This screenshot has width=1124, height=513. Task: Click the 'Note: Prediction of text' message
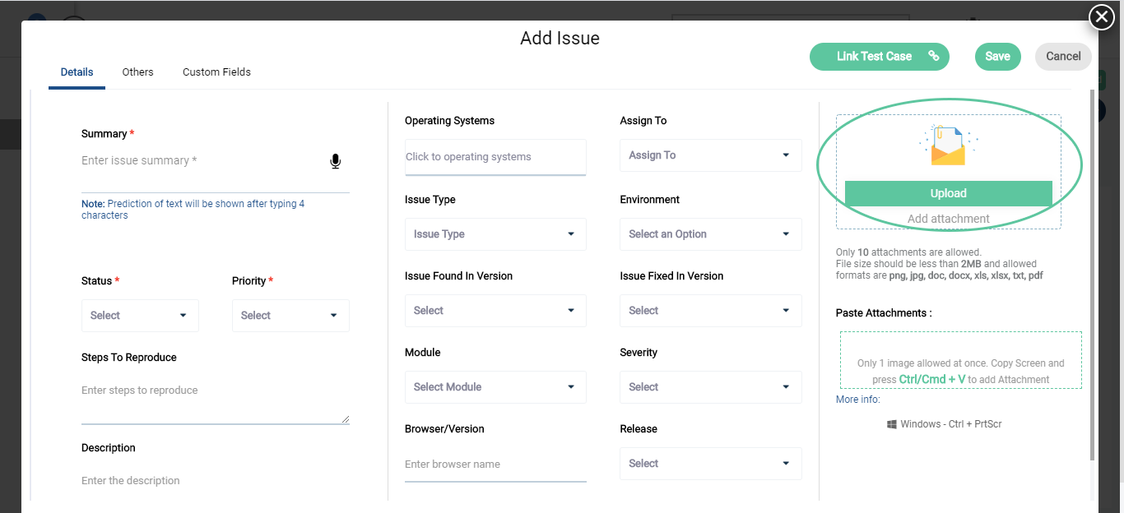coord(193,210)
